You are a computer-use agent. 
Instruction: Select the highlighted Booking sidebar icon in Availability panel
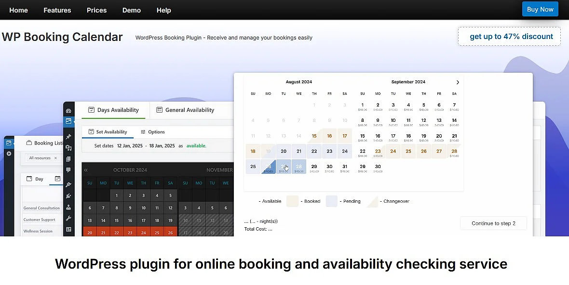pyautogui.click(x=68, y=121)
